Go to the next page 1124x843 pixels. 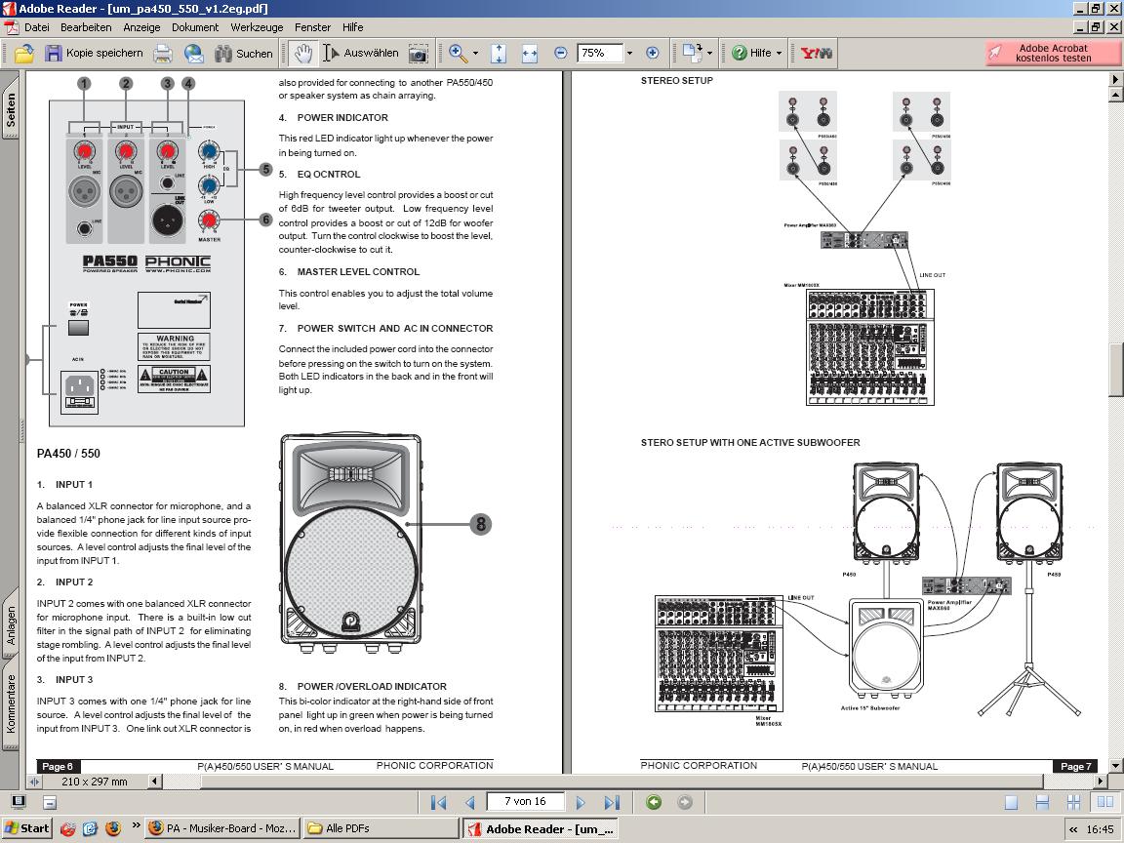(x=581, y=802)
